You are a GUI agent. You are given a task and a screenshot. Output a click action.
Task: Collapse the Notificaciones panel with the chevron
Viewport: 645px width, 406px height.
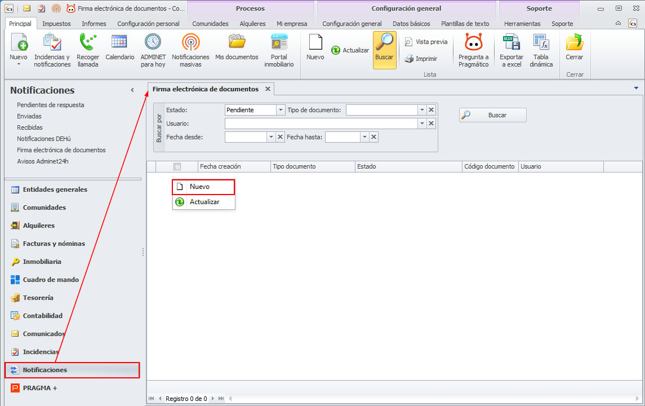pos(132,90)
